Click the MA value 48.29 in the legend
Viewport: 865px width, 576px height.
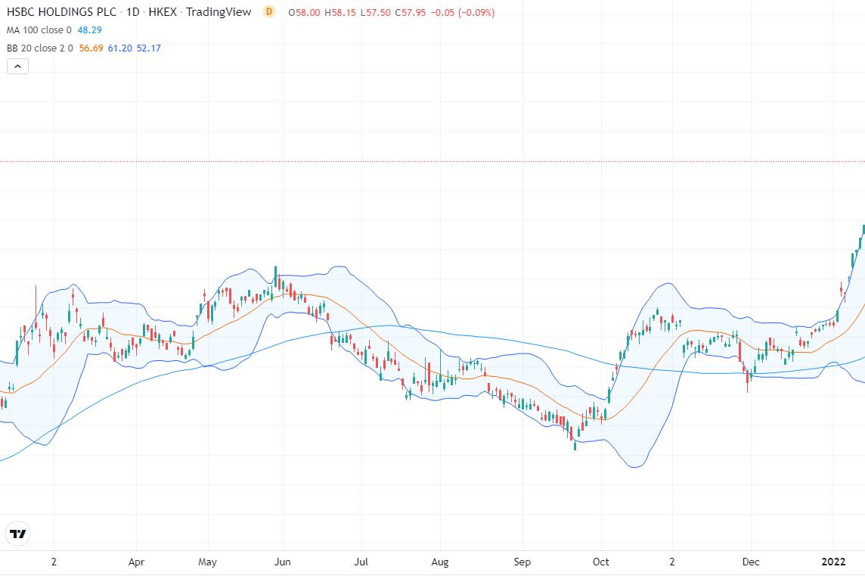tap(89, 30)
